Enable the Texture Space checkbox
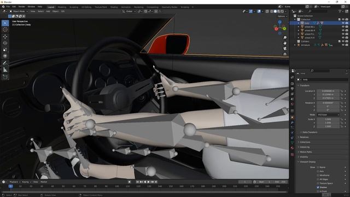The width and height of the screenshot is (350, 197). [x=318, y=183]
